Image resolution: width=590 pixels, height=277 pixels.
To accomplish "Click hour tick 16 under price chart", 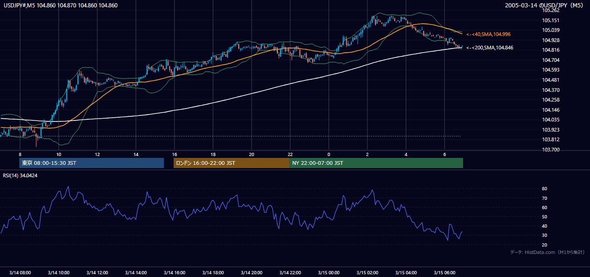I will coord(175,154).
